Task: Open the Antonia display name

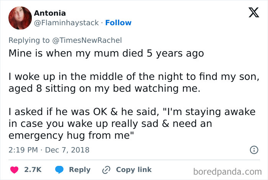Action: coord(50,13)
